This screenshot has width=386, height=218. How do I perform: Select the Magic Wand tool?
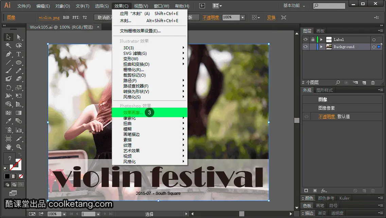[8, 45]
